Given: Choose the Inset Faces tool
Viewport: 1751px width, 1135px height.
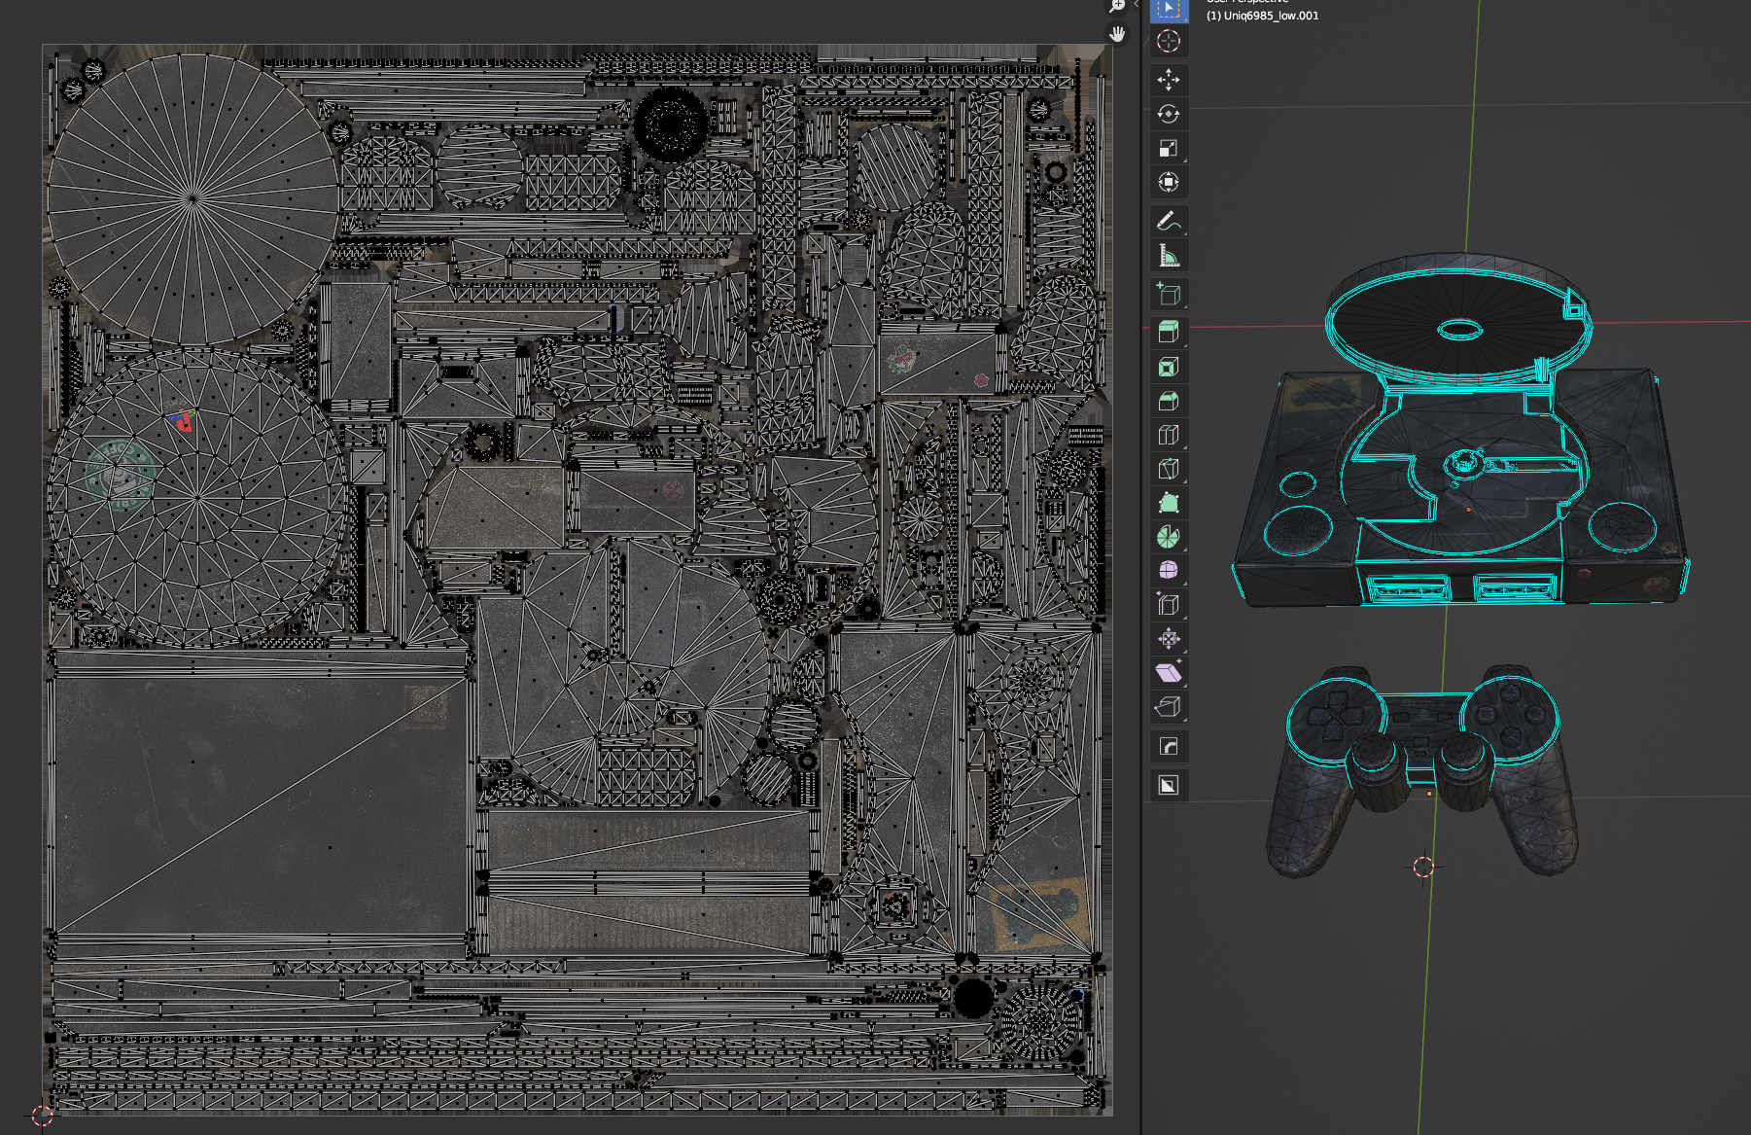Looking at the screenshot, I should 1169,367.
